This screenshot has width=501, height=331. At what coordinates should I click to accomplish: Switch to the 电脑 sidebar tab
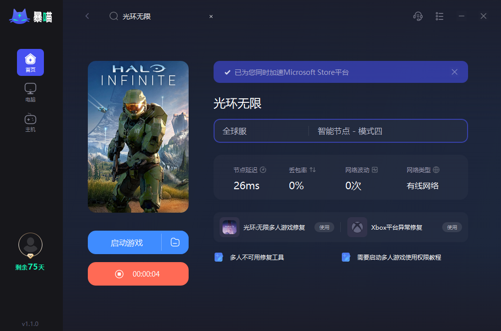coord(30,92)
